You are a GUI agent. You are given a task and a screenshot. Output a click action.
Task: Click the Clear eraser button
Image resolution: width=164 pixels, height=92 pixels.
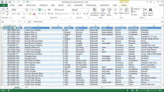(x=135, y=15)
